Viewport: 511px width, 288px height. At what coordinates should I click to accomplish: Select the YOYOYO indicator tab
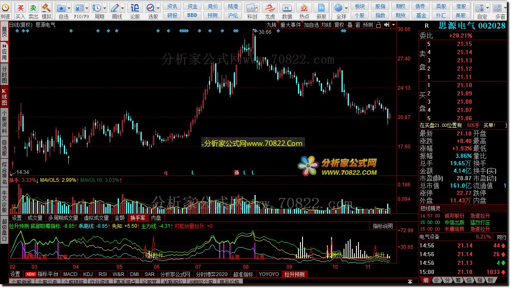click(269, 274)
